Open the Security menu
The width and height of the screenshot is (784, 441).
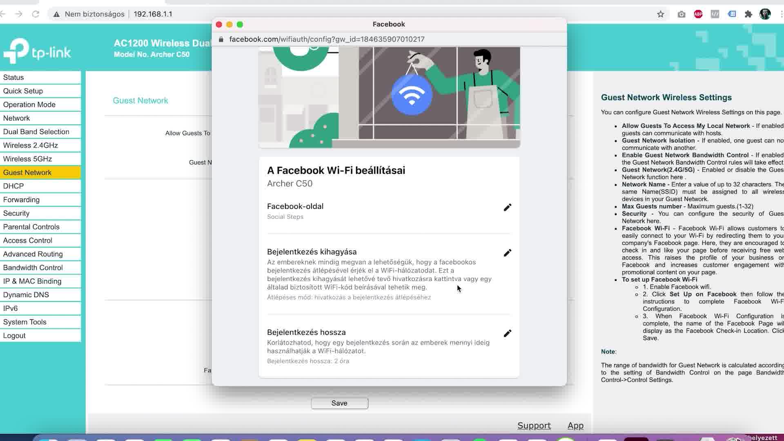(40, 213)
